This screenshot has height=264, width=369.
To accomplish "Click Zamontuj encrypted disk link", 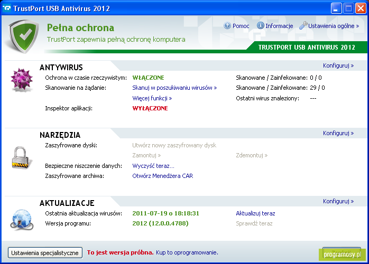I will click(x=146, y=155).
